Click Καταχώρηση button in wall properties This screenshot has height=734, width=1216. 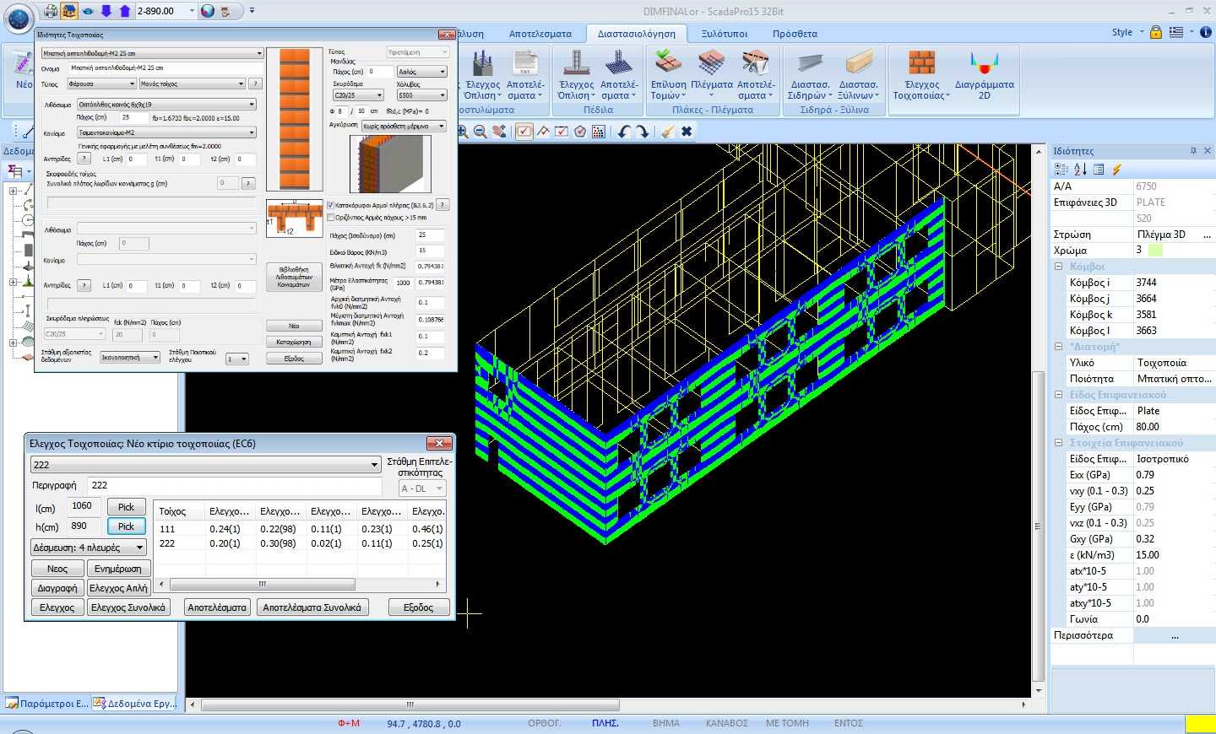pos(294,342)
